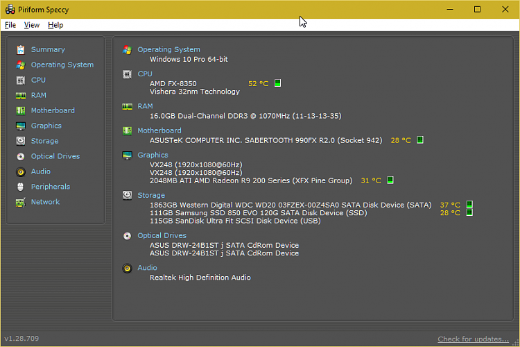This screenshot has width=520, height=347.
Task: Switch to the CPU sidebar section
Action: [38, 80]
